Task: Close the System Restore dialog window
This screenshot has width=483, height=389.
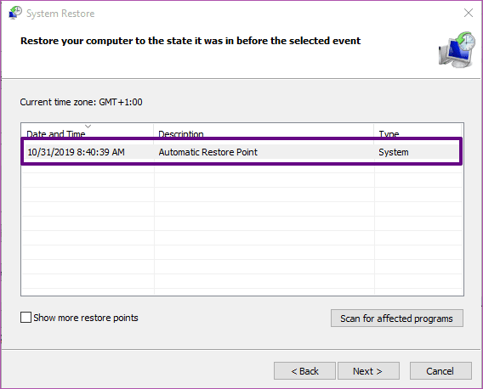Action: pos(469,13)
